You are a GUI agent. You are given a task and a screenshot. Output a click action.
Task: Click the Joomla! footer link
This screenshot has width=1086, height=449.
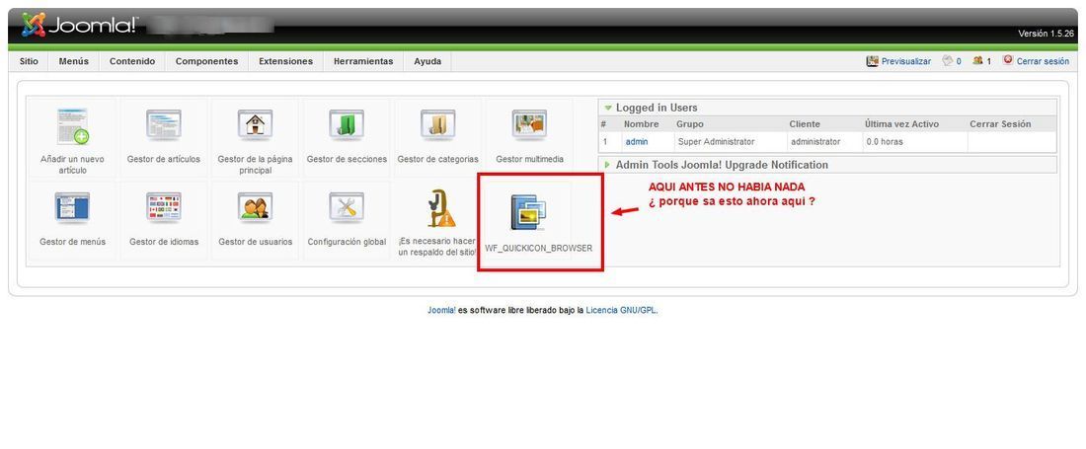(x=441, y=311)
